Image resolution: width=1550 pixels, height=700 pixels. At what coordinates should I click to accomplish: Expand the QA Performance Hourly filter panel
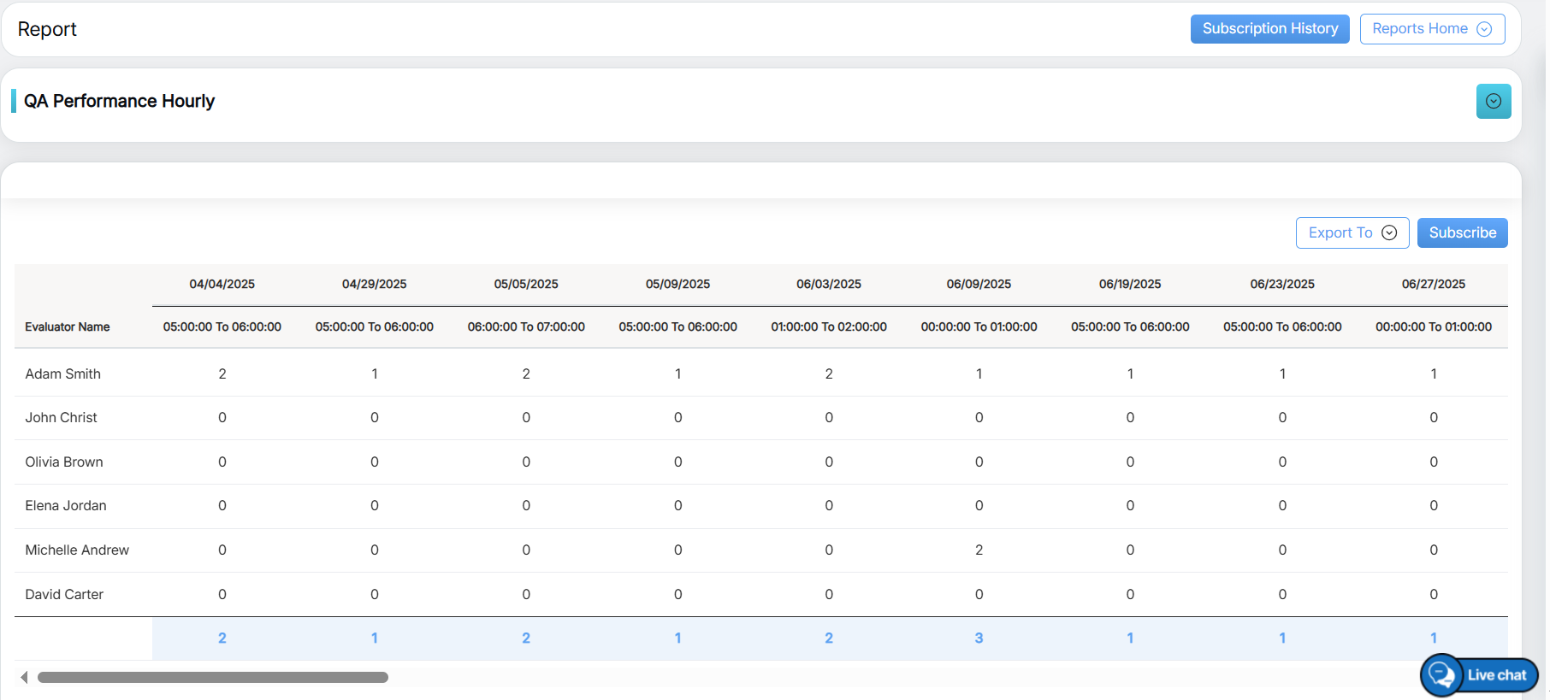pos(1493,102)
